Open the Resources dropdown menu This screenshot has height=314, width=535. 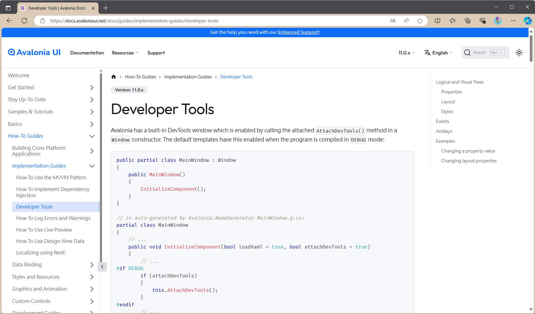[125, 53]
